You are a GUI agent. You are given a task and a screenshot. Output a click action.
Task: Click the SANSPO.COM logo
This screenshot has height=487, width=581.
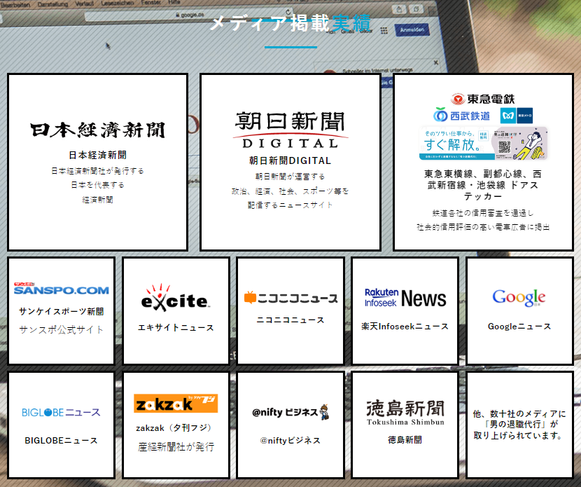[x=62, y=289]
